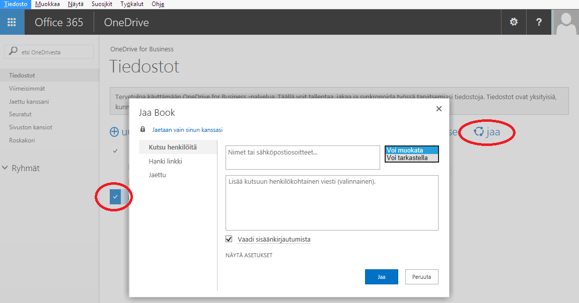Open help with the question mark icon
This screenshot has width=579, height=303.
[539, 22]
